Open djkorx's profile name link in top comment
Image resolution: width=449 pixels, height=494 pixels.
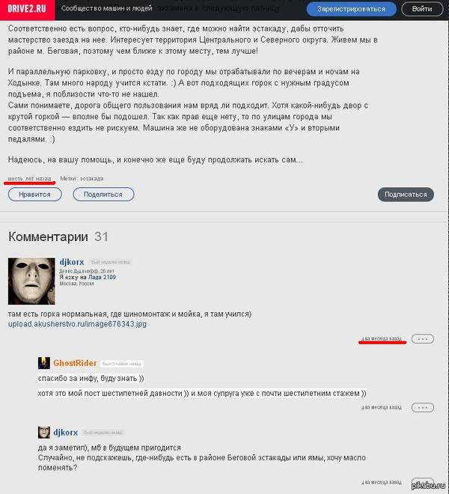point(72,262)
